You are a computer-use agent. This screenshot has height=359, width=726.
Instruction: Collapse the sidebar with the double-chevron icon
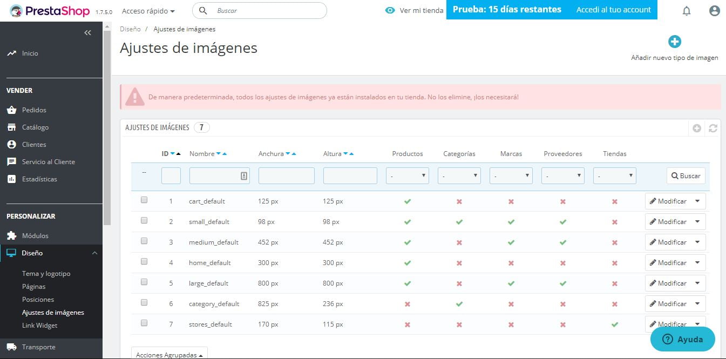(88, 32)
